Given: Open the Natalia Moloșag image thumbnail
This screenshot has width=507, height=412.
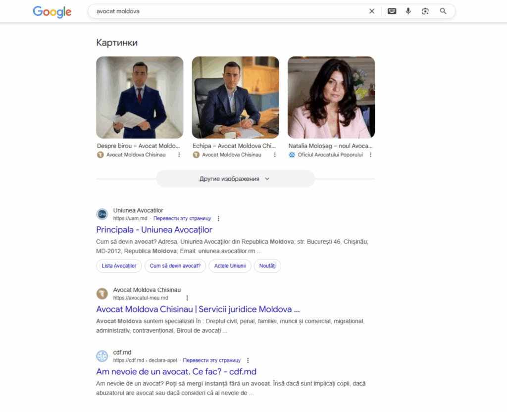Looking at the screenshot, I should (x=331, y=97).
